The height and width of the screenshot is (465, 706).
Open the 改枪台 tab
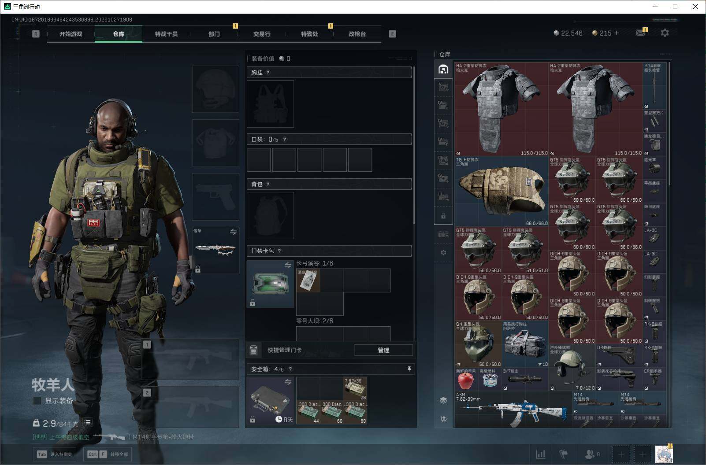(357, 34)
